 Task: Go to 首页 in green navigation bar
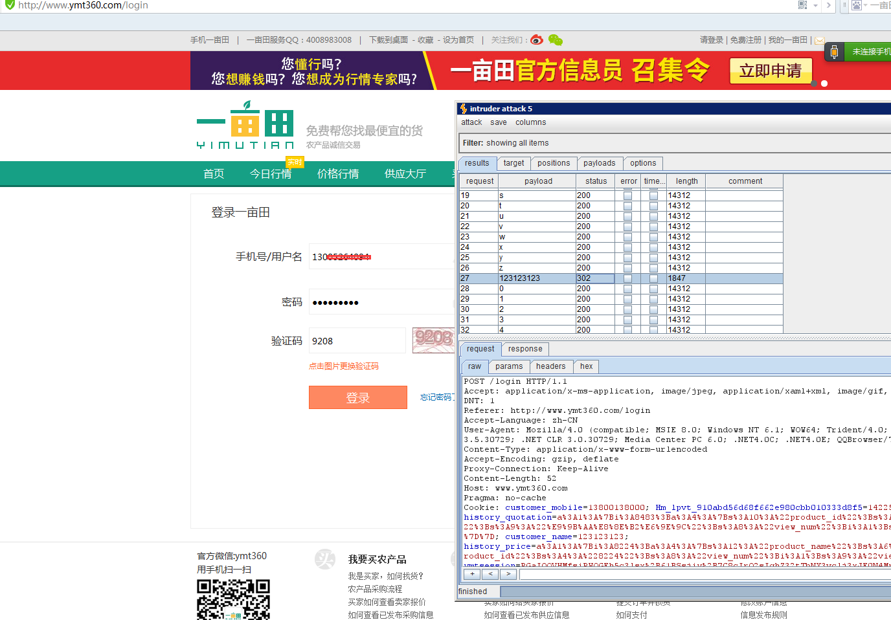coord(214,173)
